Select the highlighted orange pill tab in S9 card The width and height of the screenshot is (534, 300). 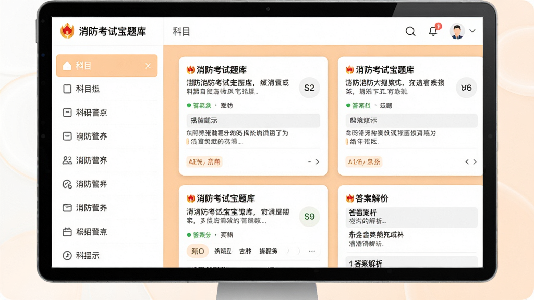coord(198,251)
